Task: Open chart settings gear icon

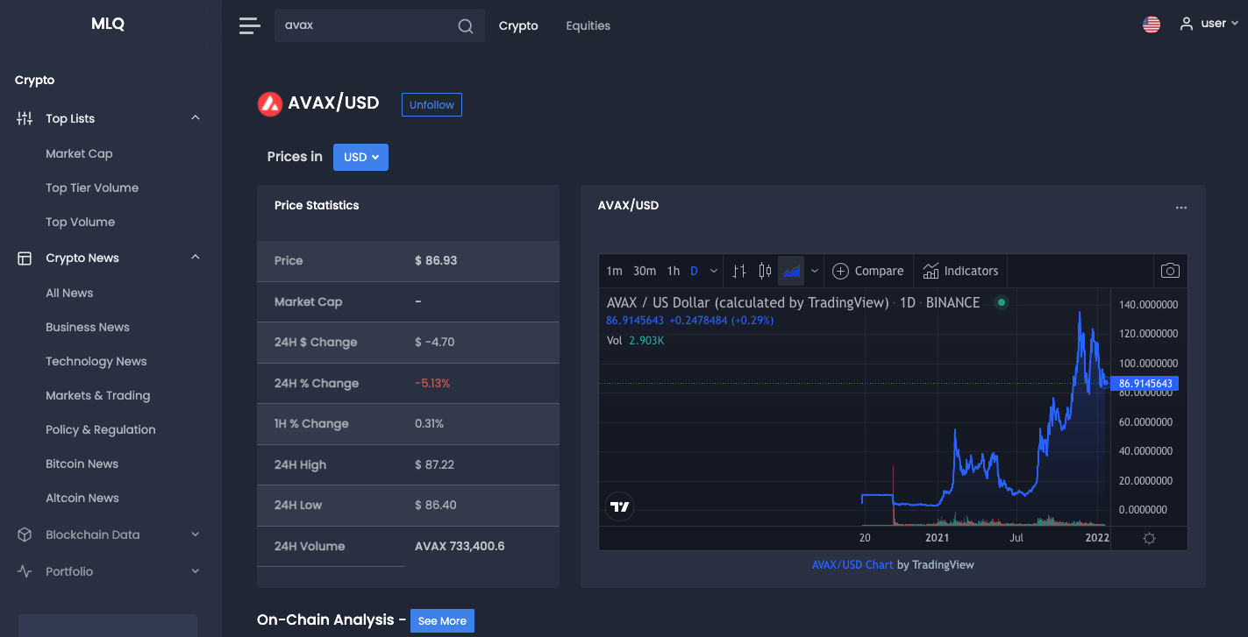Action: [x=1149, y=538]
